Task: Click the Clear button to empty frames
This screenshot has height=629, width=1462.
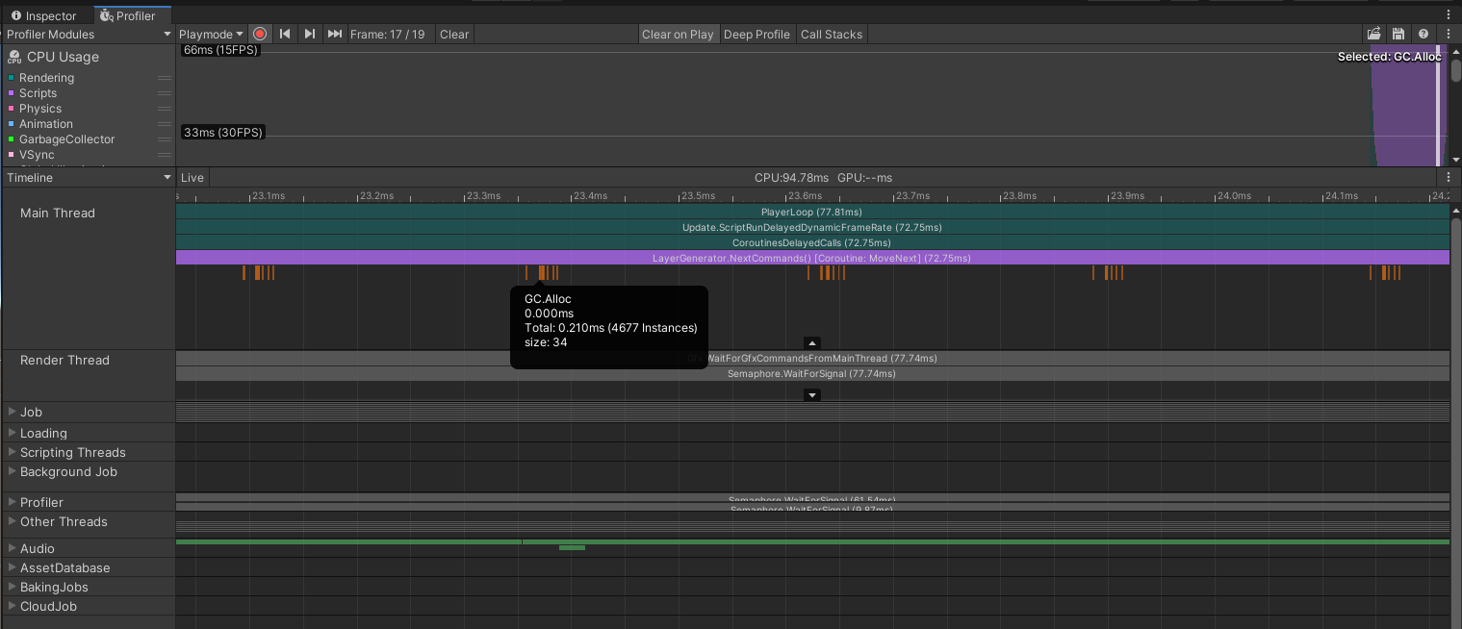Action: click(x=453, y=34)
